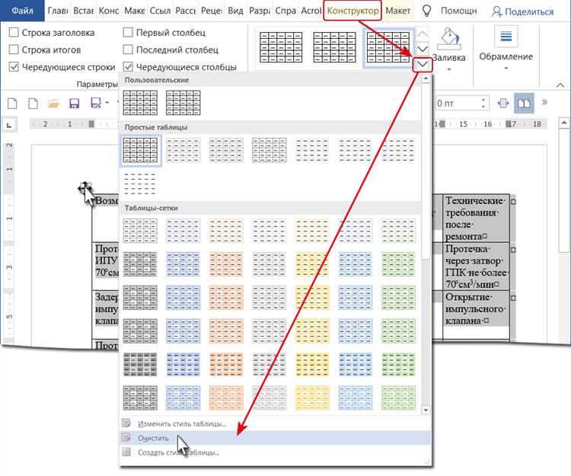Open the Вид ribbon tab
Viewport: 571px width, 476px height.
tap(235, 11)
